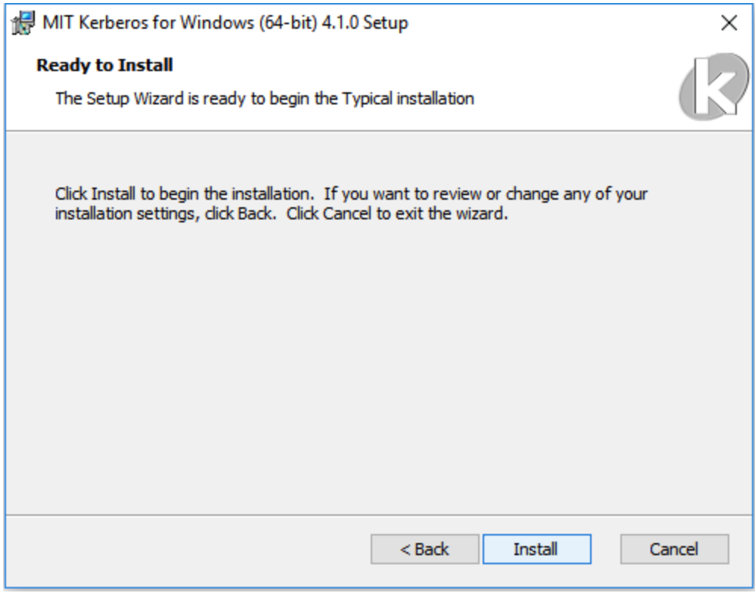Click the installer icon in the title bar
The image size is (755, 593).
[x=23, y=23]
